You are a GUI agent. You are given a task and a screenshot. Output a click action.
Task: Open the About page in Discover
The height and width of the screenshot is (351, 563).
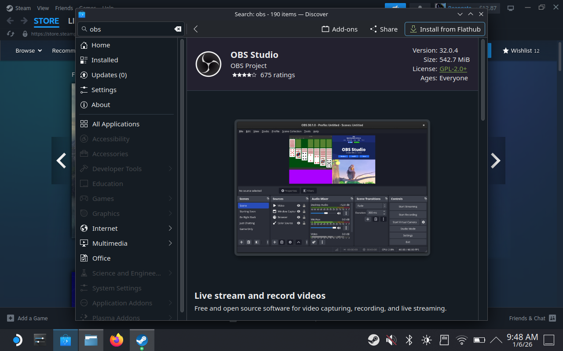[x=100, y=104]
